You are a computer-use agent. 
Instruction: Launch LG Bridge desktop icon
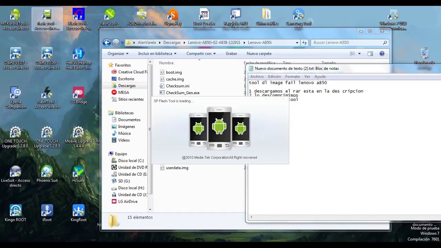79,96
